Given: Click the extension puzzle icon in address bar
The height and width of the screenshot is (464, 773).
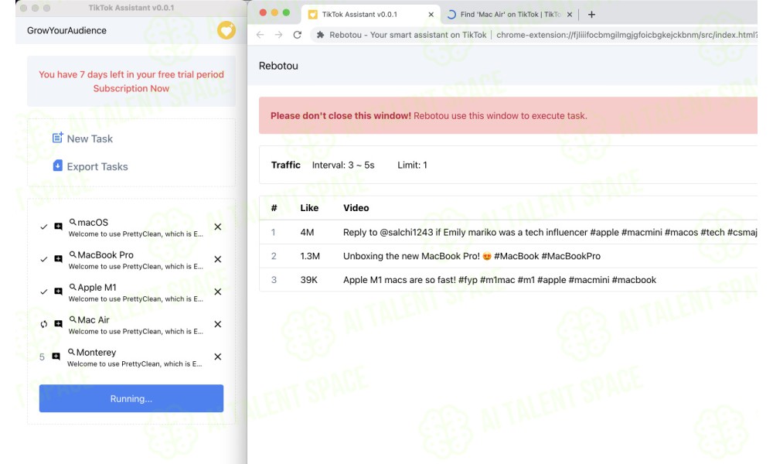Looking at the screenshot, I should point(321,35).
